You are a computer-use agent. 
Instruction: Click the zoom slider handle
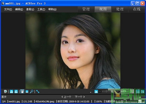[x=106, y=91]
